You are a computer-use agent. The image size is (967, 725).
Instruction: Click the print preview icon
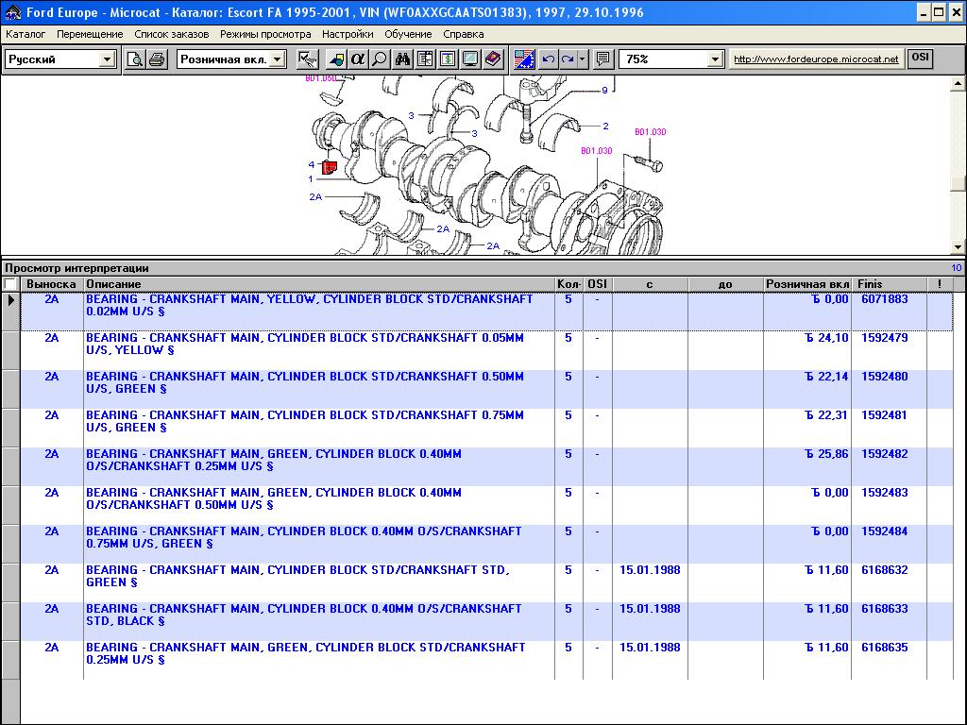(135, 59)
